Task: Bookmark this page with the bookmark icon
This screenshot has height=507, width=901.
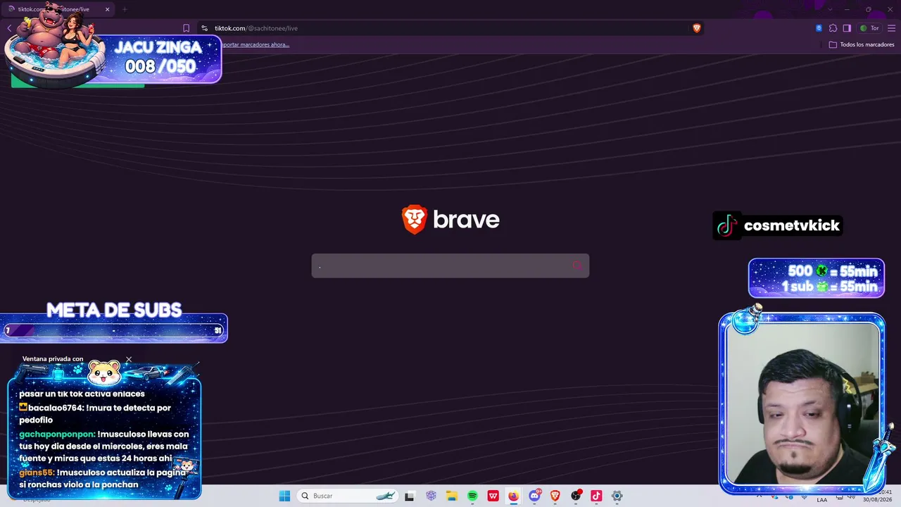Action: tap(186, 28)
